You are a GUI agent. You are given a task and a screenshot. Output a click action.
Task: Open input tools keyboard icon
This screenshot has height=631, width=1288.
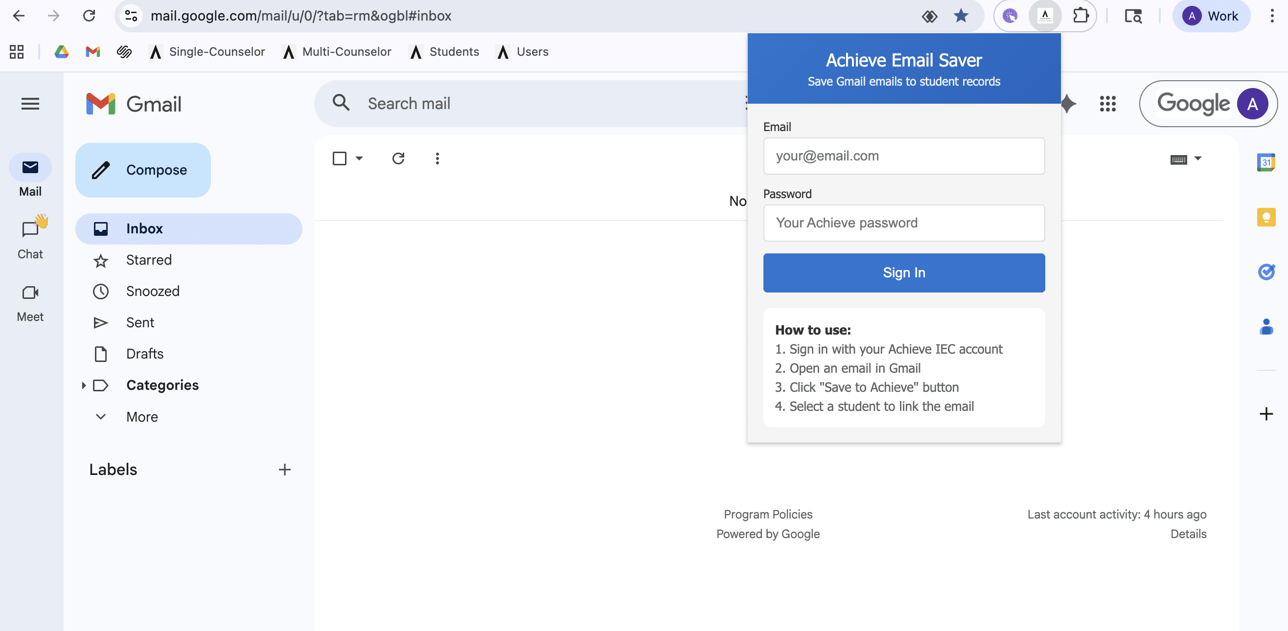click(x=1178, y=159)
